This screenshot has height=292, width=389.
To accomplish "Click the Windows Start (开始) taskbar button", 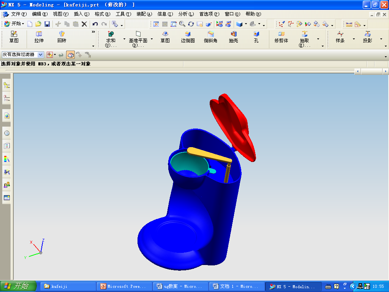I will click(x=18, y=286).
